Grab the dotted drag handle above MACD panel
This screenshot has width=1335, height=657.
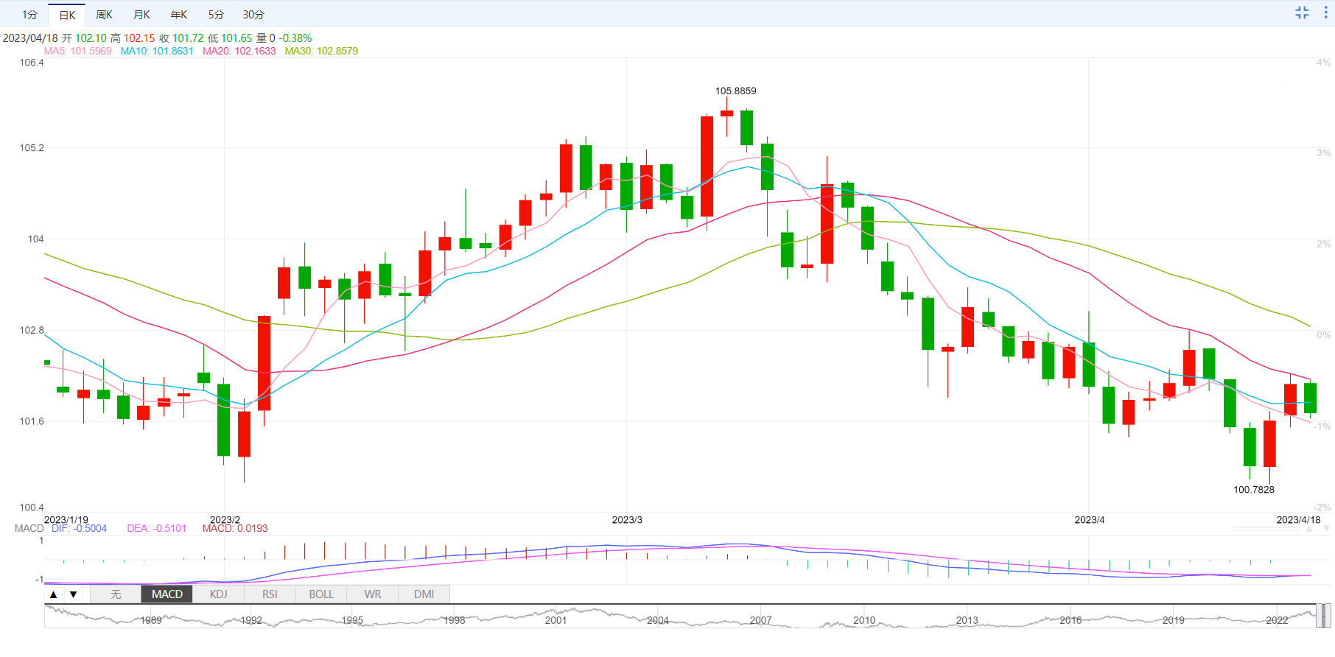(x=1266, y=529)
